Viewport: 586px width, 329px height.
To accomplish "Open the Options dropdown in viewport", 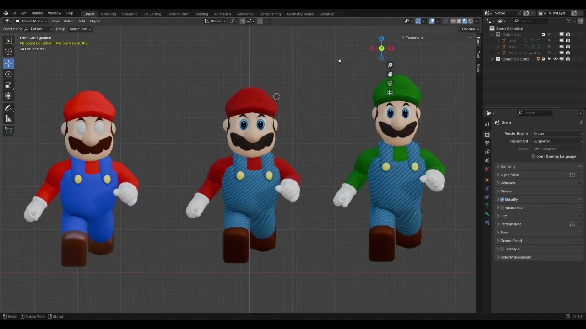I will [470, 29].
